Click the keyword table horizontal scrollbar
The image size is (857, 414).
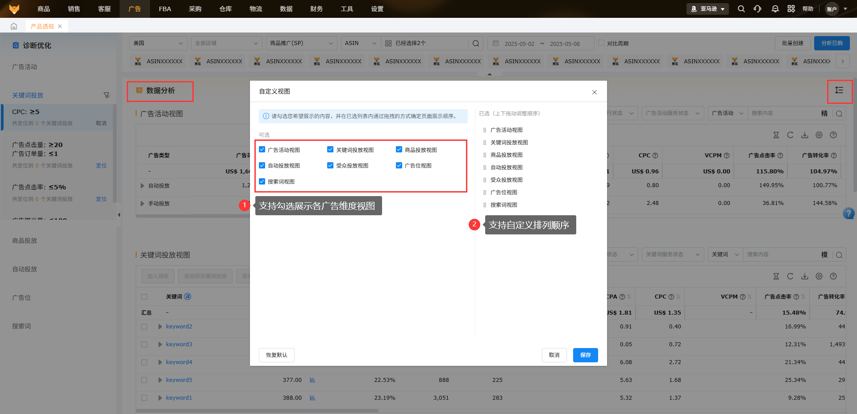[x=257, y=411]
